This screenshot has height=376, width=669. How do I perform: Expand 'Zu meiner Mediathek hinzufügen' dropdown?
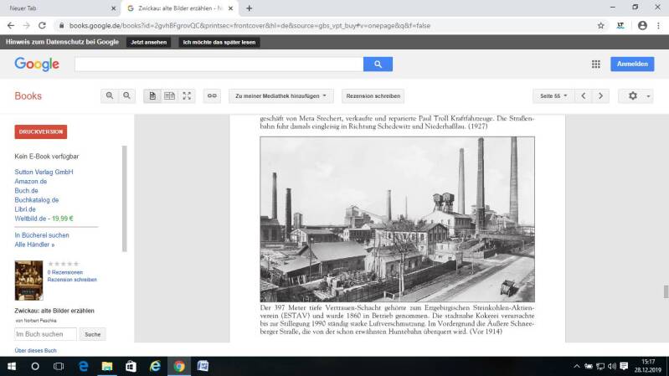[281, 96]
